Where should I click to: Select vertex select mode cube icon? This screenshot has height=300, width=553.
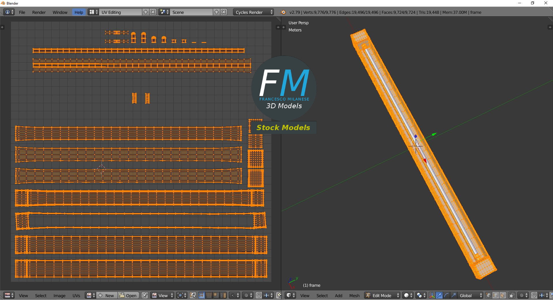click(x=488, y=295)
